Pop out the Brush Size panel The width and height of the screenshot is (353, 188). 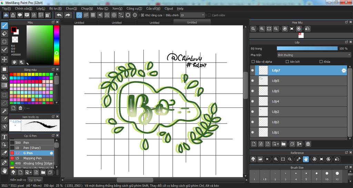click(346, 167)
